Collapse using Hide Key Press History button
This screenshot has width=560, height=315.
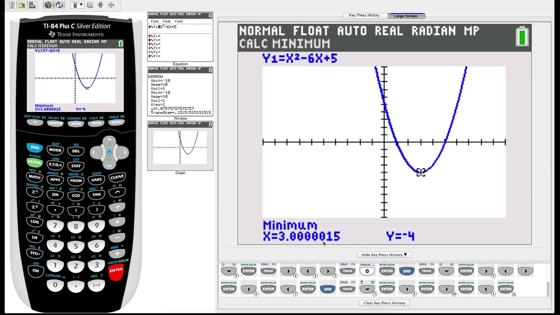pyautogui.click(x=384, y=255)
